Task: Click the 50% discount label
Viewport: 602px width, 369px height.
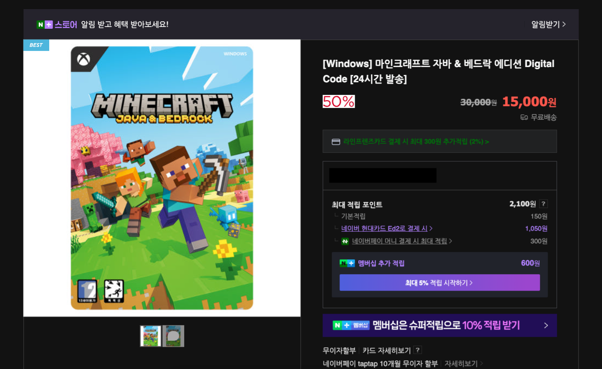Action: 338,101
